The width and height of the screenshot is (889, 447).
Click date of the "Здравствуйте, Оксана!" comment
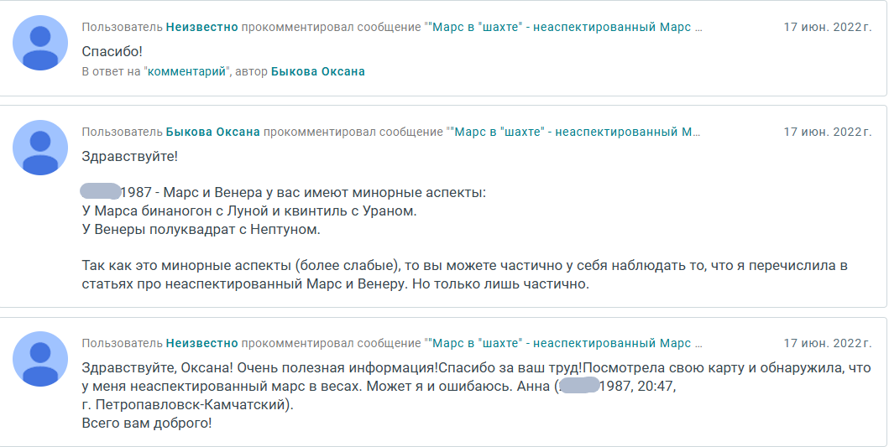coord(828,343)
